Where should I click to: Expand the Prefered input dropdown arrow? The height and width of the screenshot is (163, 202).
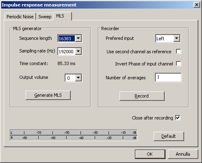point(176,38)
